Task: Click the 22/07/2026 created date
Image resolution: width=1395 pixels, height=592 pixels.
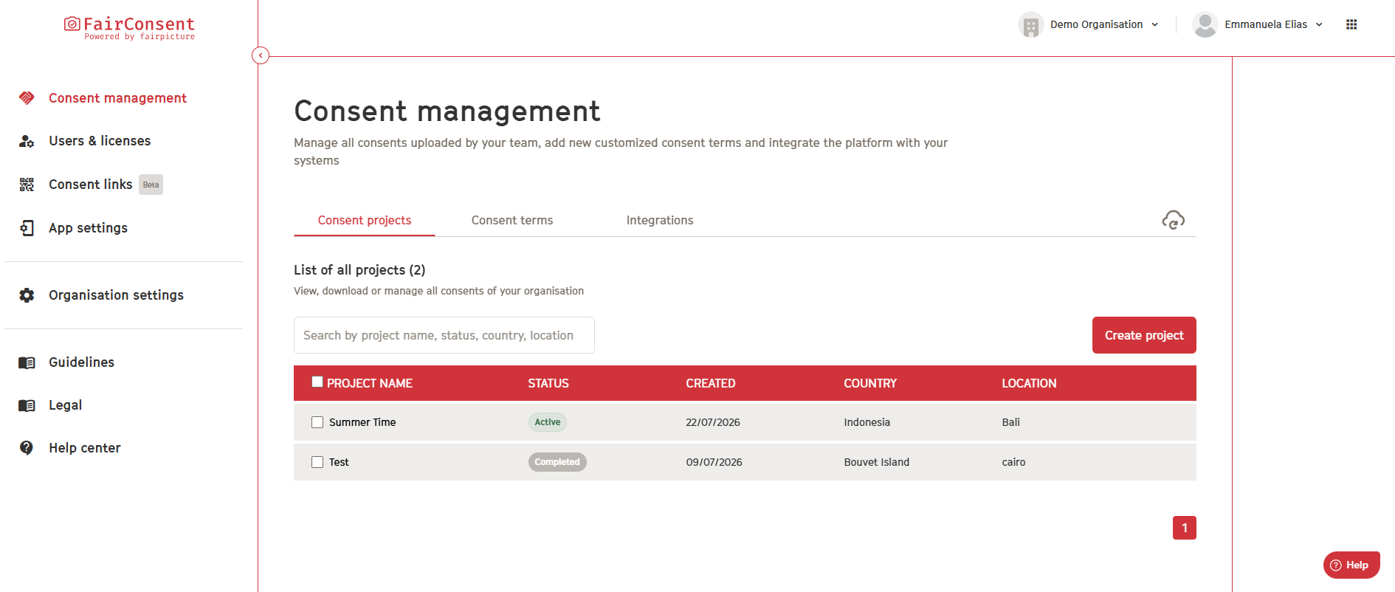Action: [x=713, y=422]
